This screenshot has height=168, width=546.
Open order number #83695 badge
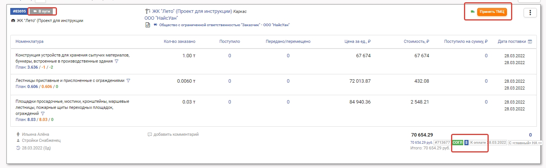pyautogui.click(x=19, y=11)
